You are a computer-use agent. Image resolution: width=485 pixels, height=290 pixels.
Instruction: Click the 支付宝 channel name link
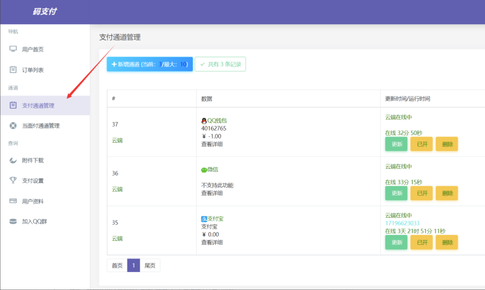tap(216, 218)
